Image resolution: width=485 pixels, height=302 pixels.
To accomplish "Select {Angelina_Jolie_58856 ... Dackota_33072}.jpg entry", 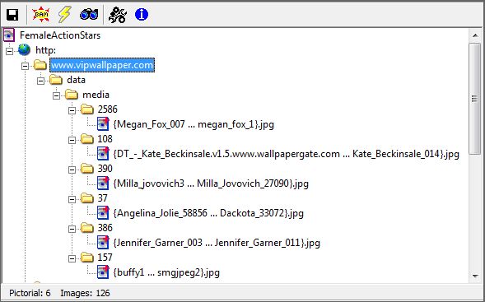I will pos(208,213).
